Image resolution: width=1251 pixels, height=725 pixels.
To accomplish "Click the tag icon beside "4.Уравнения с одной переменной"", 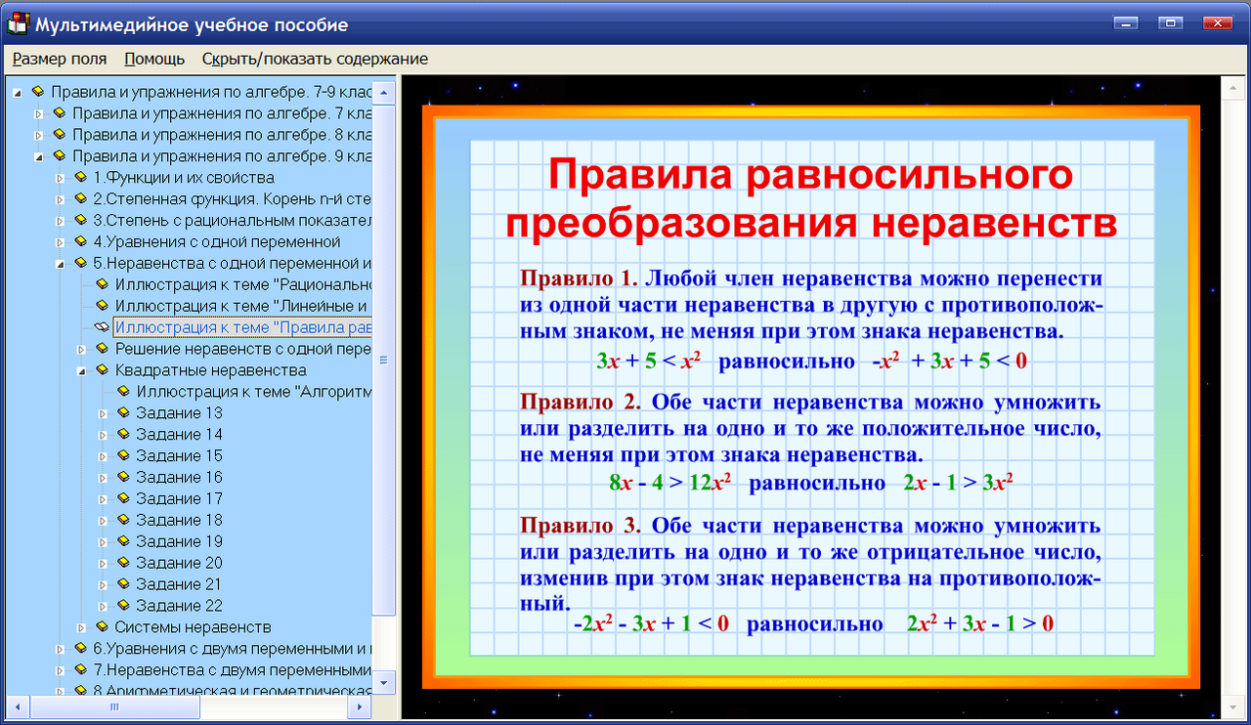I will pos(82,241).
